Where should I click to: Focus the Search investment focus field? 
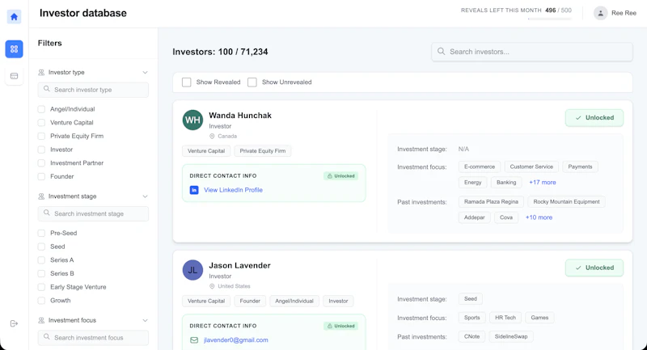pyautogui.click(x=93, y=338)
